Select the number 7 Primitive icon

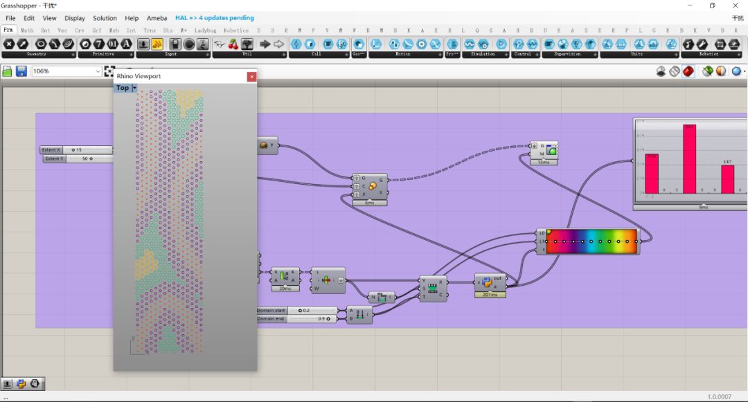[x=99, y=44]
